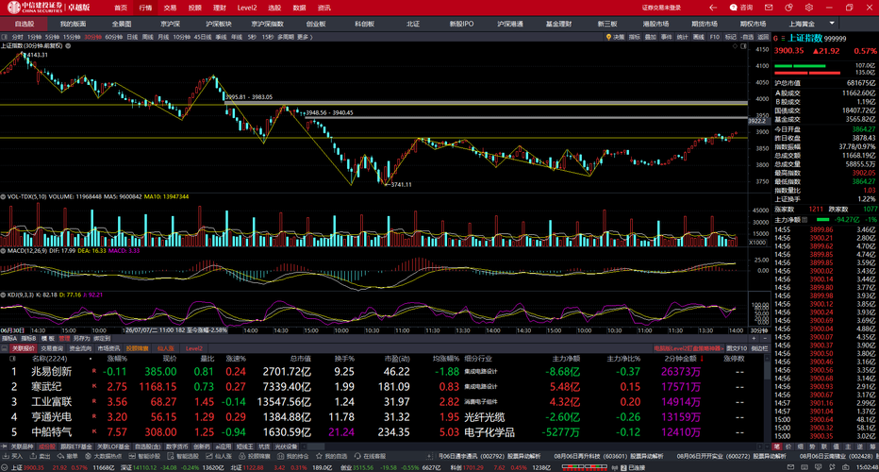
Task: Select the 15分钟 chart period
Action: (72, 37)
